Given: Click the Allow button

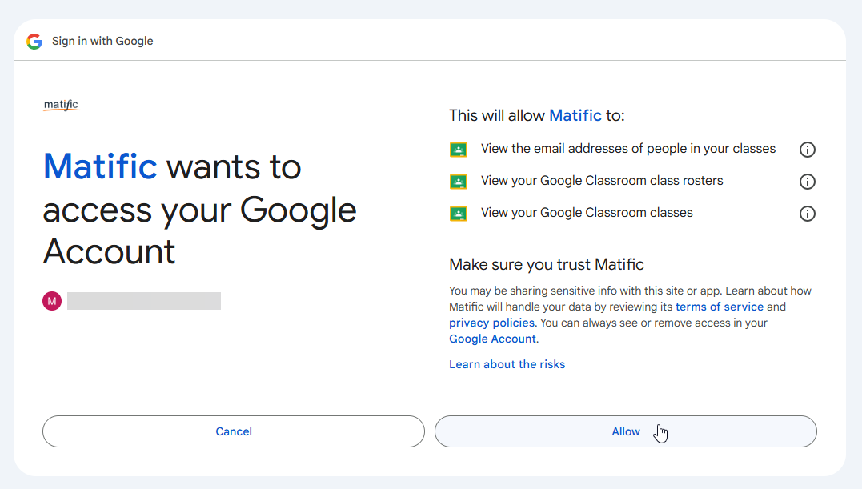Looking at the screenshot, I should [x=626, y=431].
